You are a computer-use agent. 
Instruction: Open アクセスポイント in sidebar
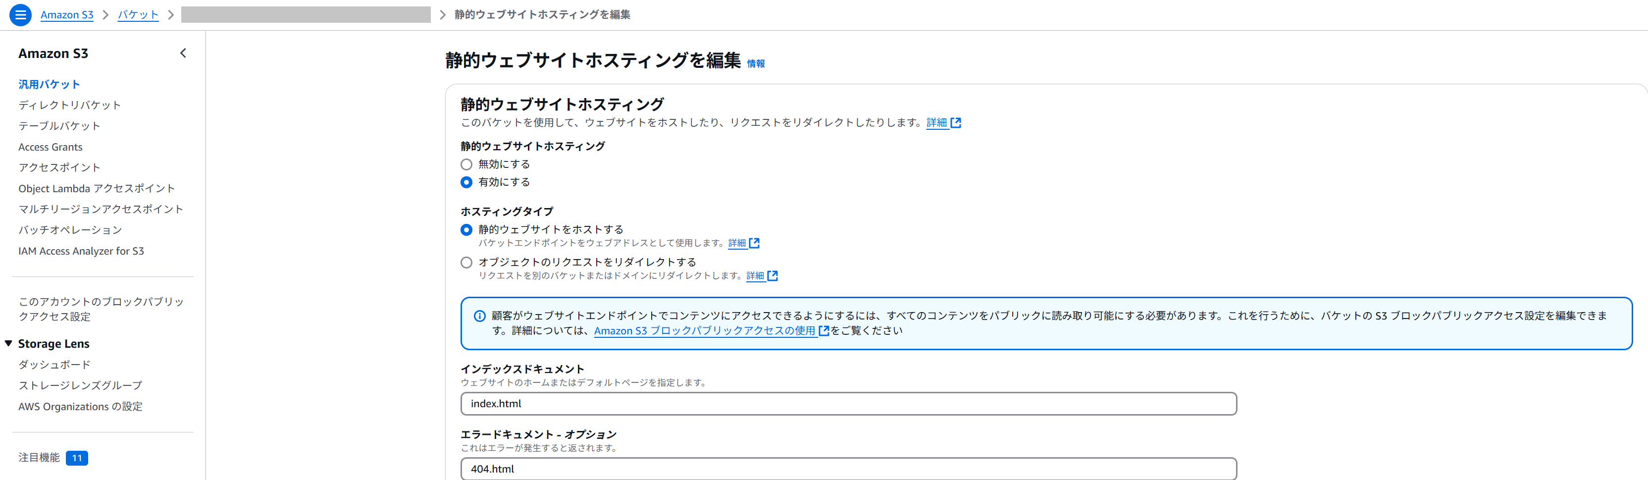tap(59, 168)
